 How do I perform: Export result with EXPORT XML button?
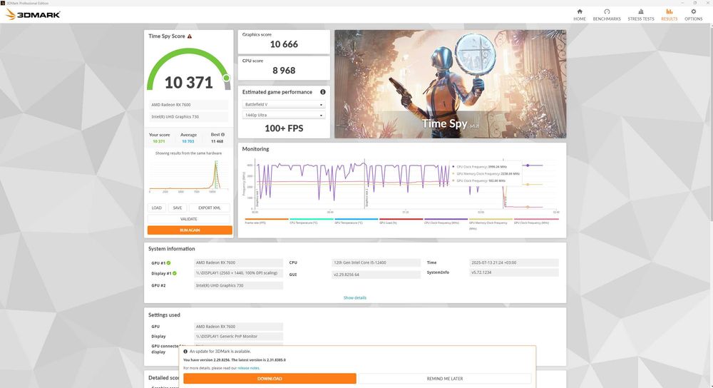tap(209, 208)
